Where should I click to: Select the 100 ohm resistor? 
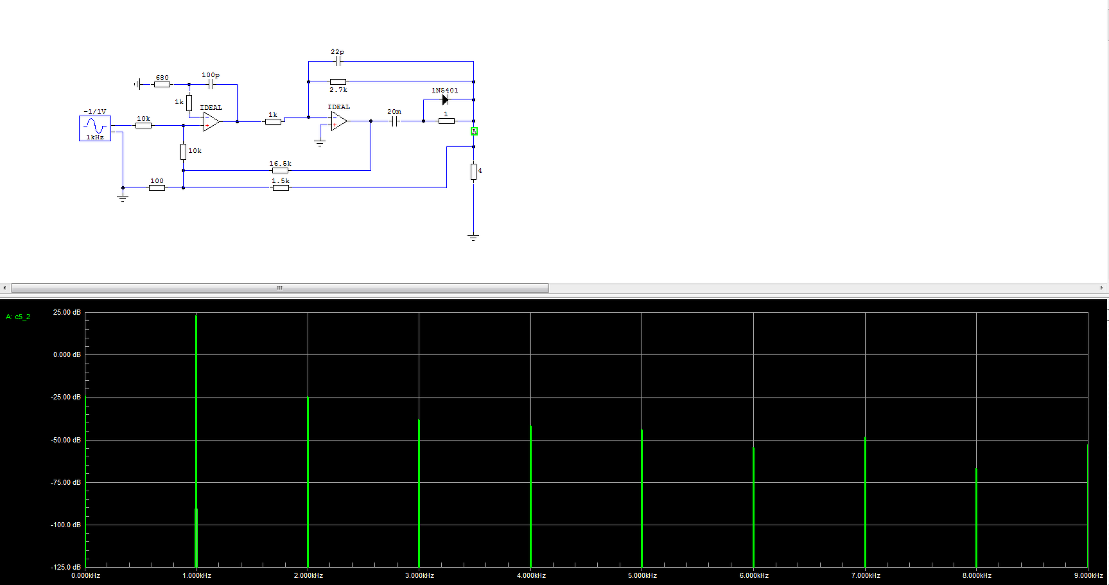click(157, 188)
